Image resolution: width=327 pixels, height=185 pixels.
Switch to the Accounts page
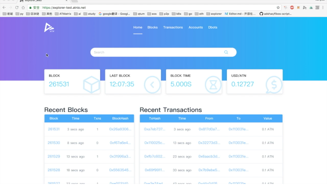click(196, 27)
